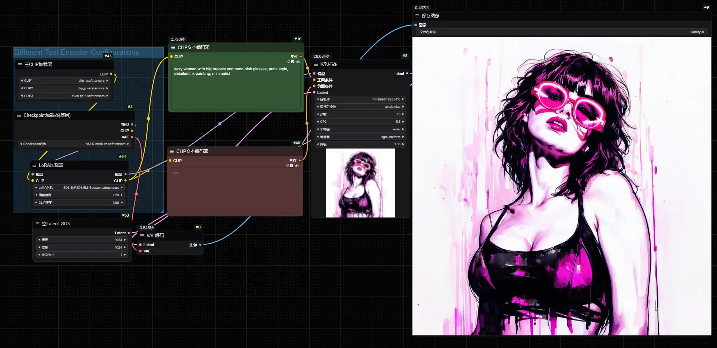Open CLIP3 t5xxl_fp16.safetensors dropdown
Image resolution: width=717 pixels, height=348 pixels.
pos(64,96)
